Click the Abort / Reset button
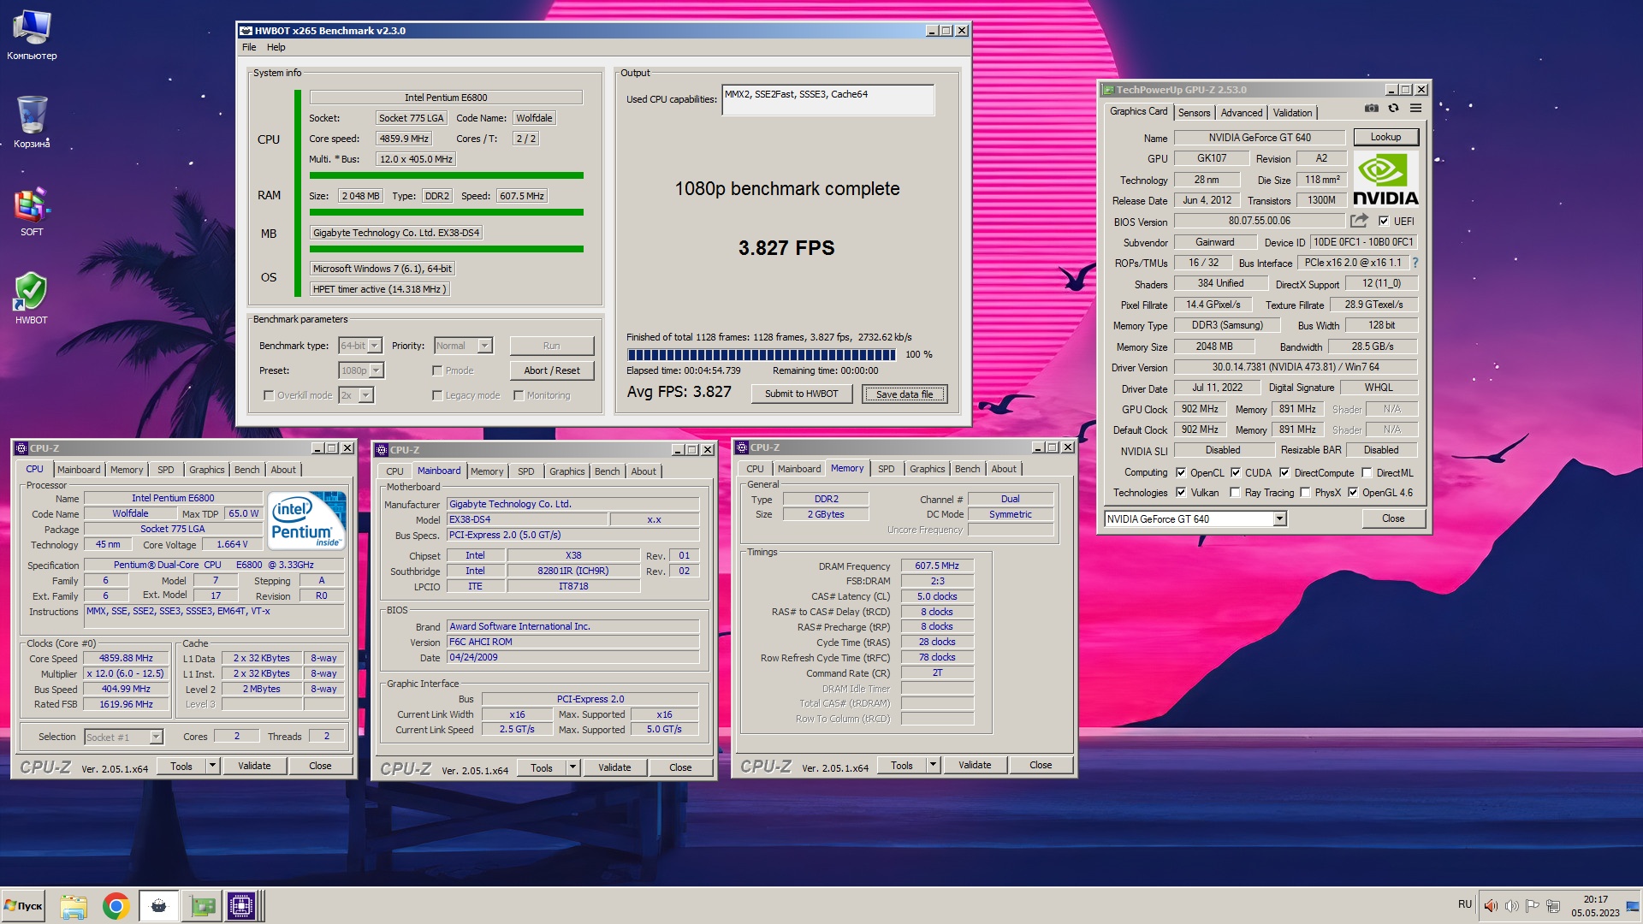 pos(551,370)
